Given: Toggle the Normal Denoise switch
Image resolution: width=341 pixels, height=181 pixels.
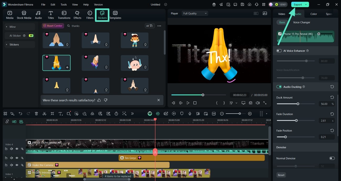Looking at the screenshot, I should click(332, 158).
